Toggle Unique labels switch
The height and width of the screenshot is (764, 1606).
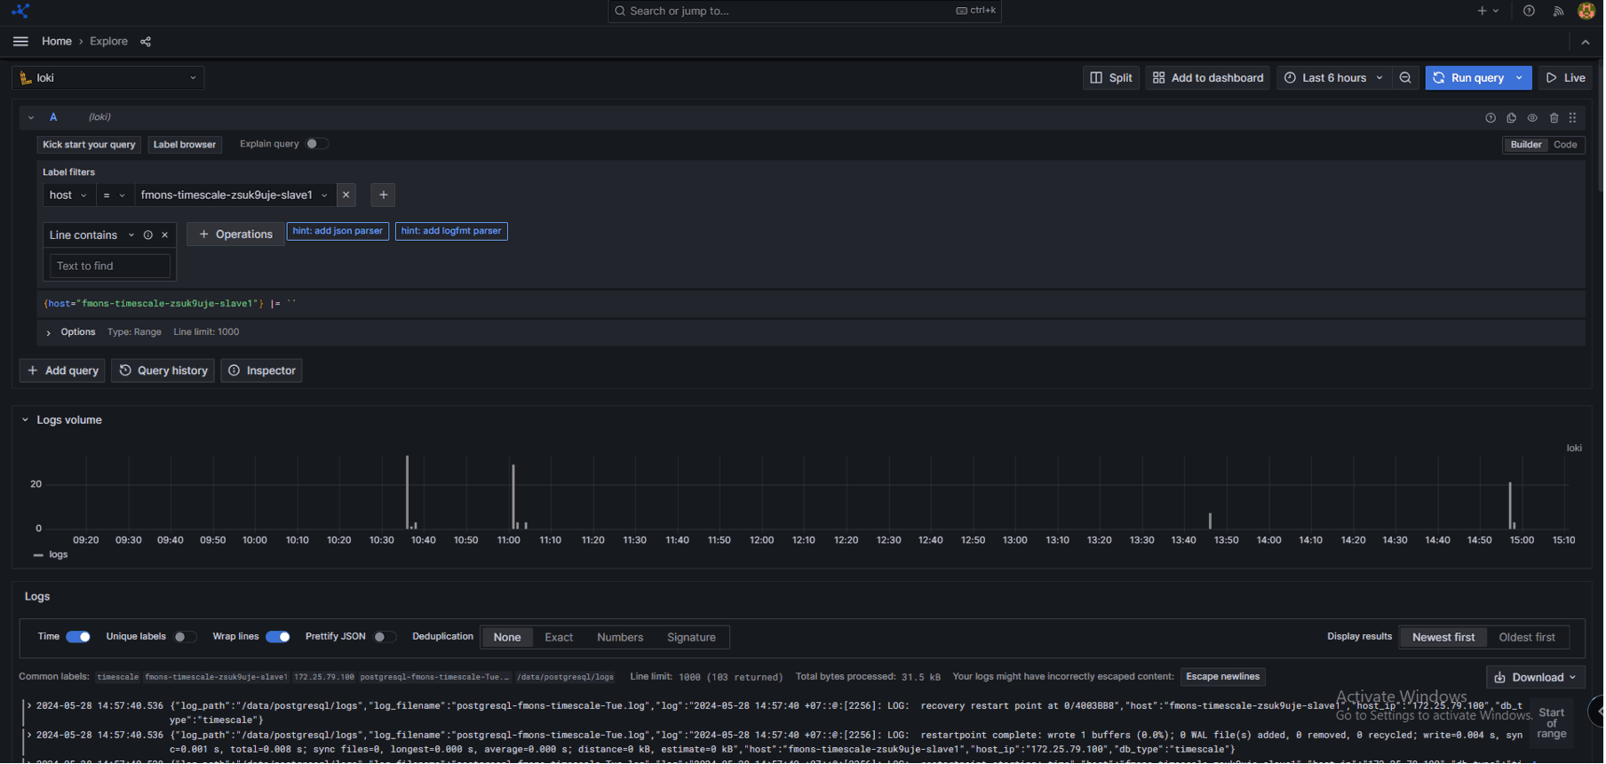click(185, 637)
